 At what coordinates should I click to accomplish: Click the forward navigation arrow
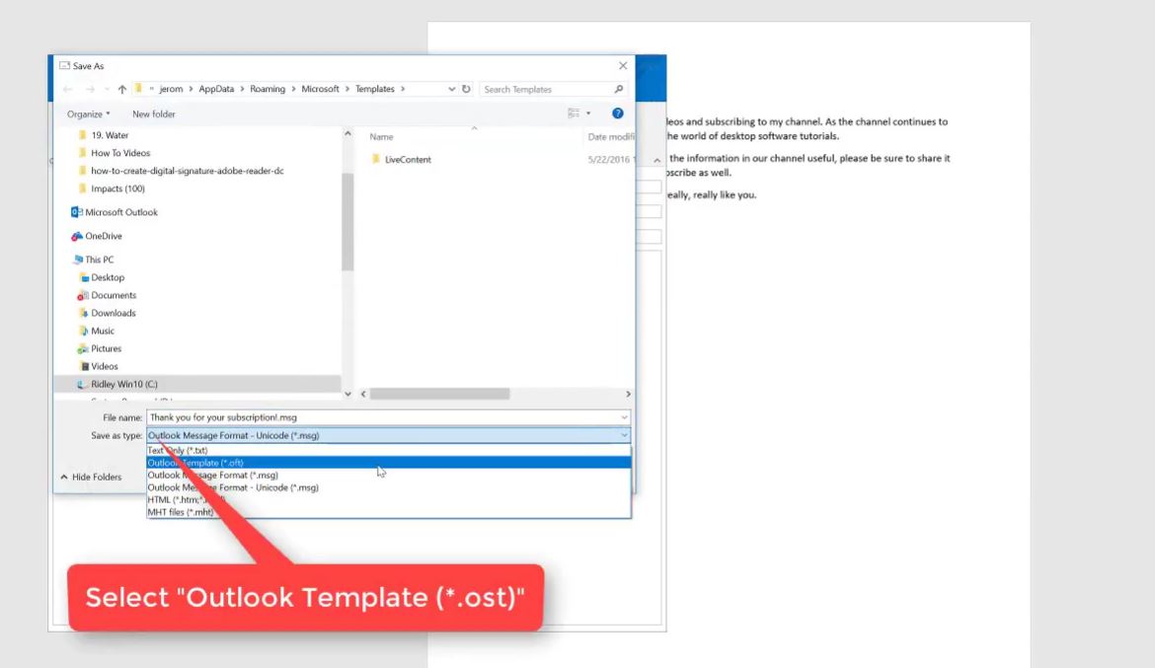pos(90,89)
